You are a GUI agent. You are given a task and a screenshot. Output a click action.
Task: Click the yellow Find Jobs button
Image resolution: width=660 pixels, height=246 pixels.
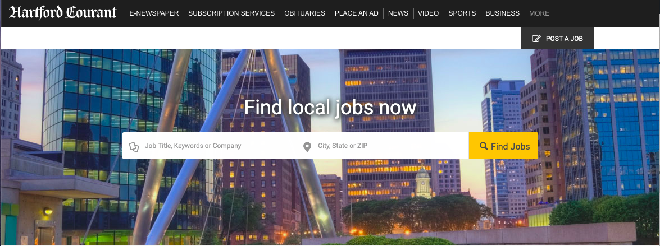[503, 146]
